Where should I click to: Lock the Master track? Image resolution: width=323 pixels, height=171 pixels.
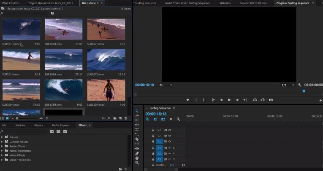[153, 165]
